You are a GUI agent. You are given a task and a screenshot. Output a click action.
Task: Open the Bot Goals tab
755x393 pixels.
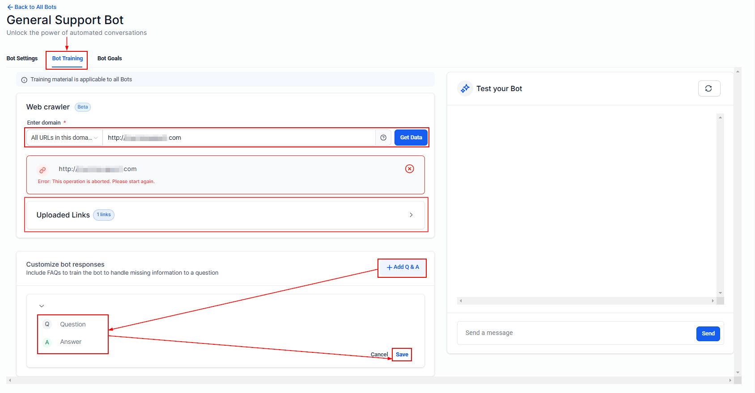[x=110, y=59]
